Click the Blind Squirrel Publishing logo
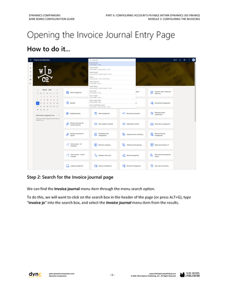229x296 pixels. coord(190,274)
